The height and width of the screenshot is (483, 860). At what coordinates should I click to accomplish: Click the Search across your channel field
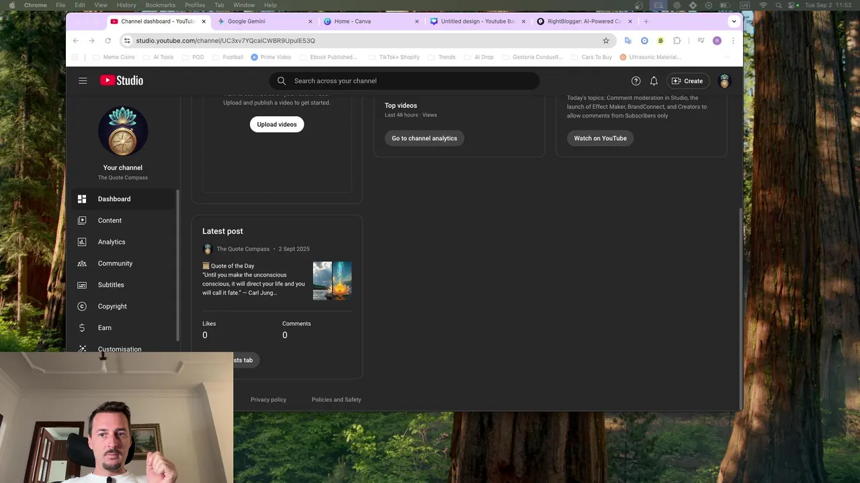[x=404, y=81]
